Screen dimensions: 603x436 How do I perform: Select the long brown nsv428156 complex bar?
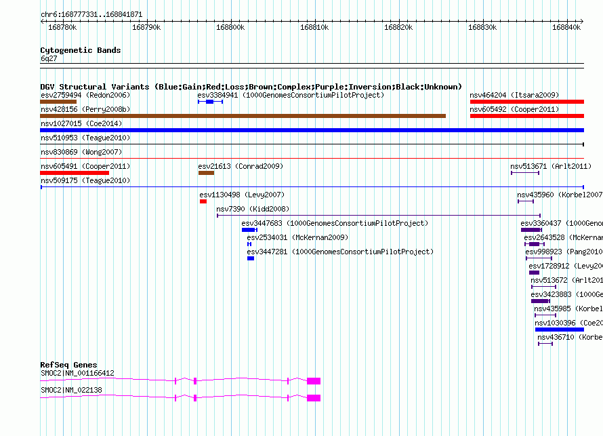tap(243, 116)
